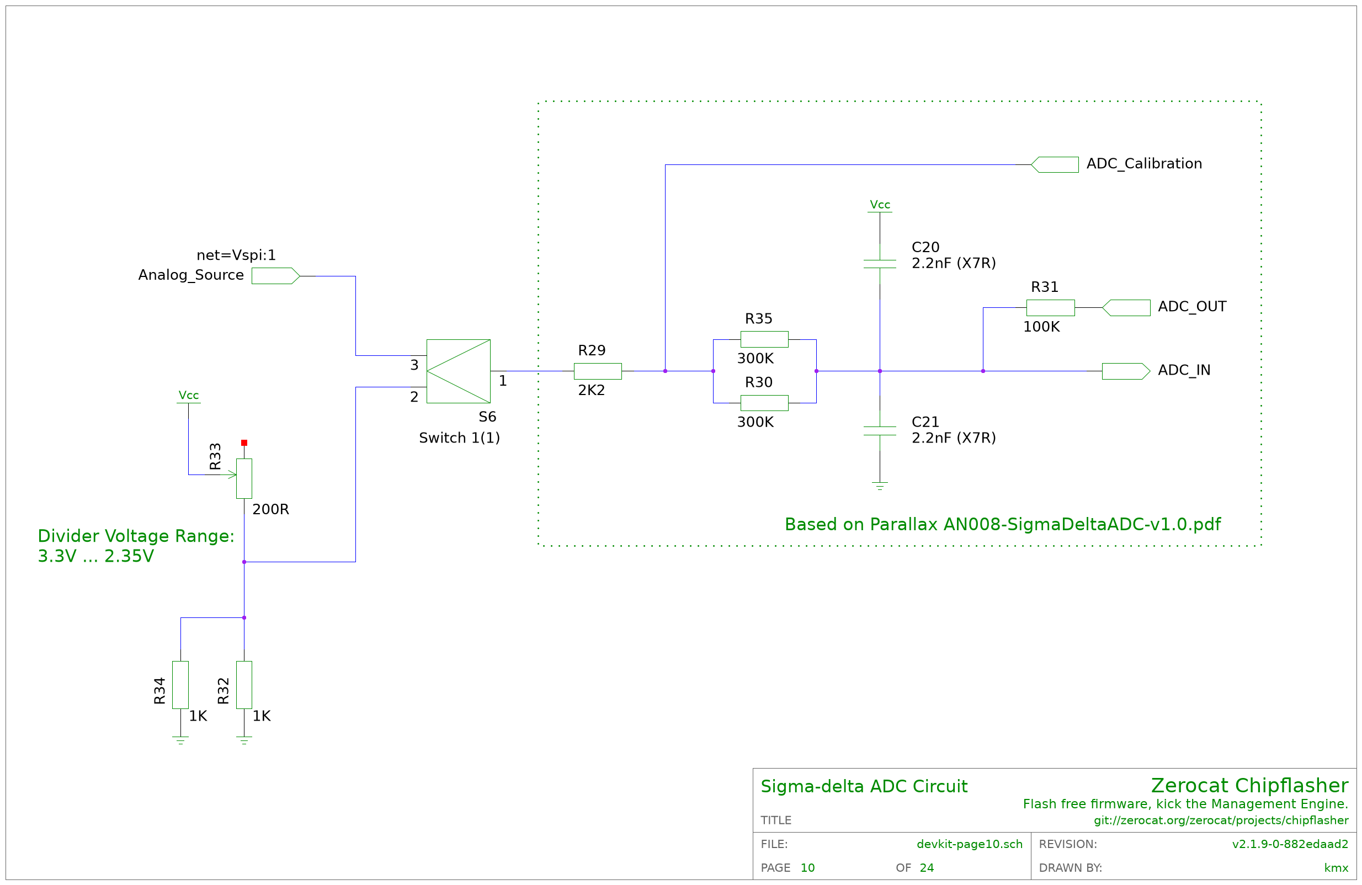Click the junction dot between C20 and C21
The height and width of the screenshot is (885, 1362).
(880, 371)
